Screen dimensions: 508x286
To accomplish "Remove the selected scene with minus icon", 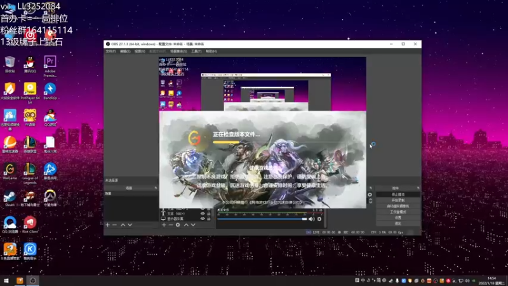I will point(114,225).
